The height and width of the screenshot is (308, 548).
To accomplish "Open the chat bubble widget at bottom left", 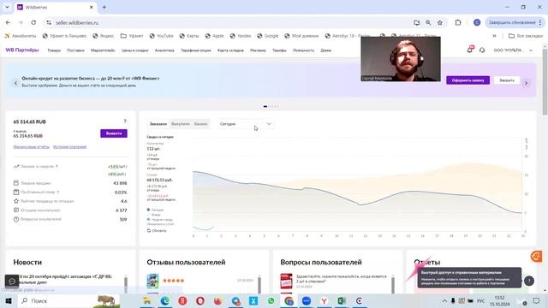I will (x=12, y=281).
